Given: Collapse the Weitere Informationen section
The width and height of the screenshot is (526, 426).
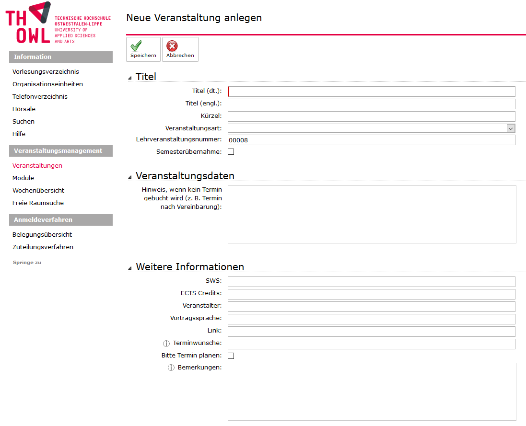Looking at the screenshot, I should (130, 268).
